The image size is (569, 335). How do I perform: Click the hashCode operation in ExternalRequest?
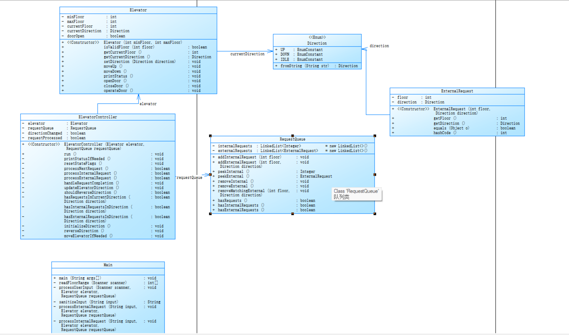pos(442,133)
